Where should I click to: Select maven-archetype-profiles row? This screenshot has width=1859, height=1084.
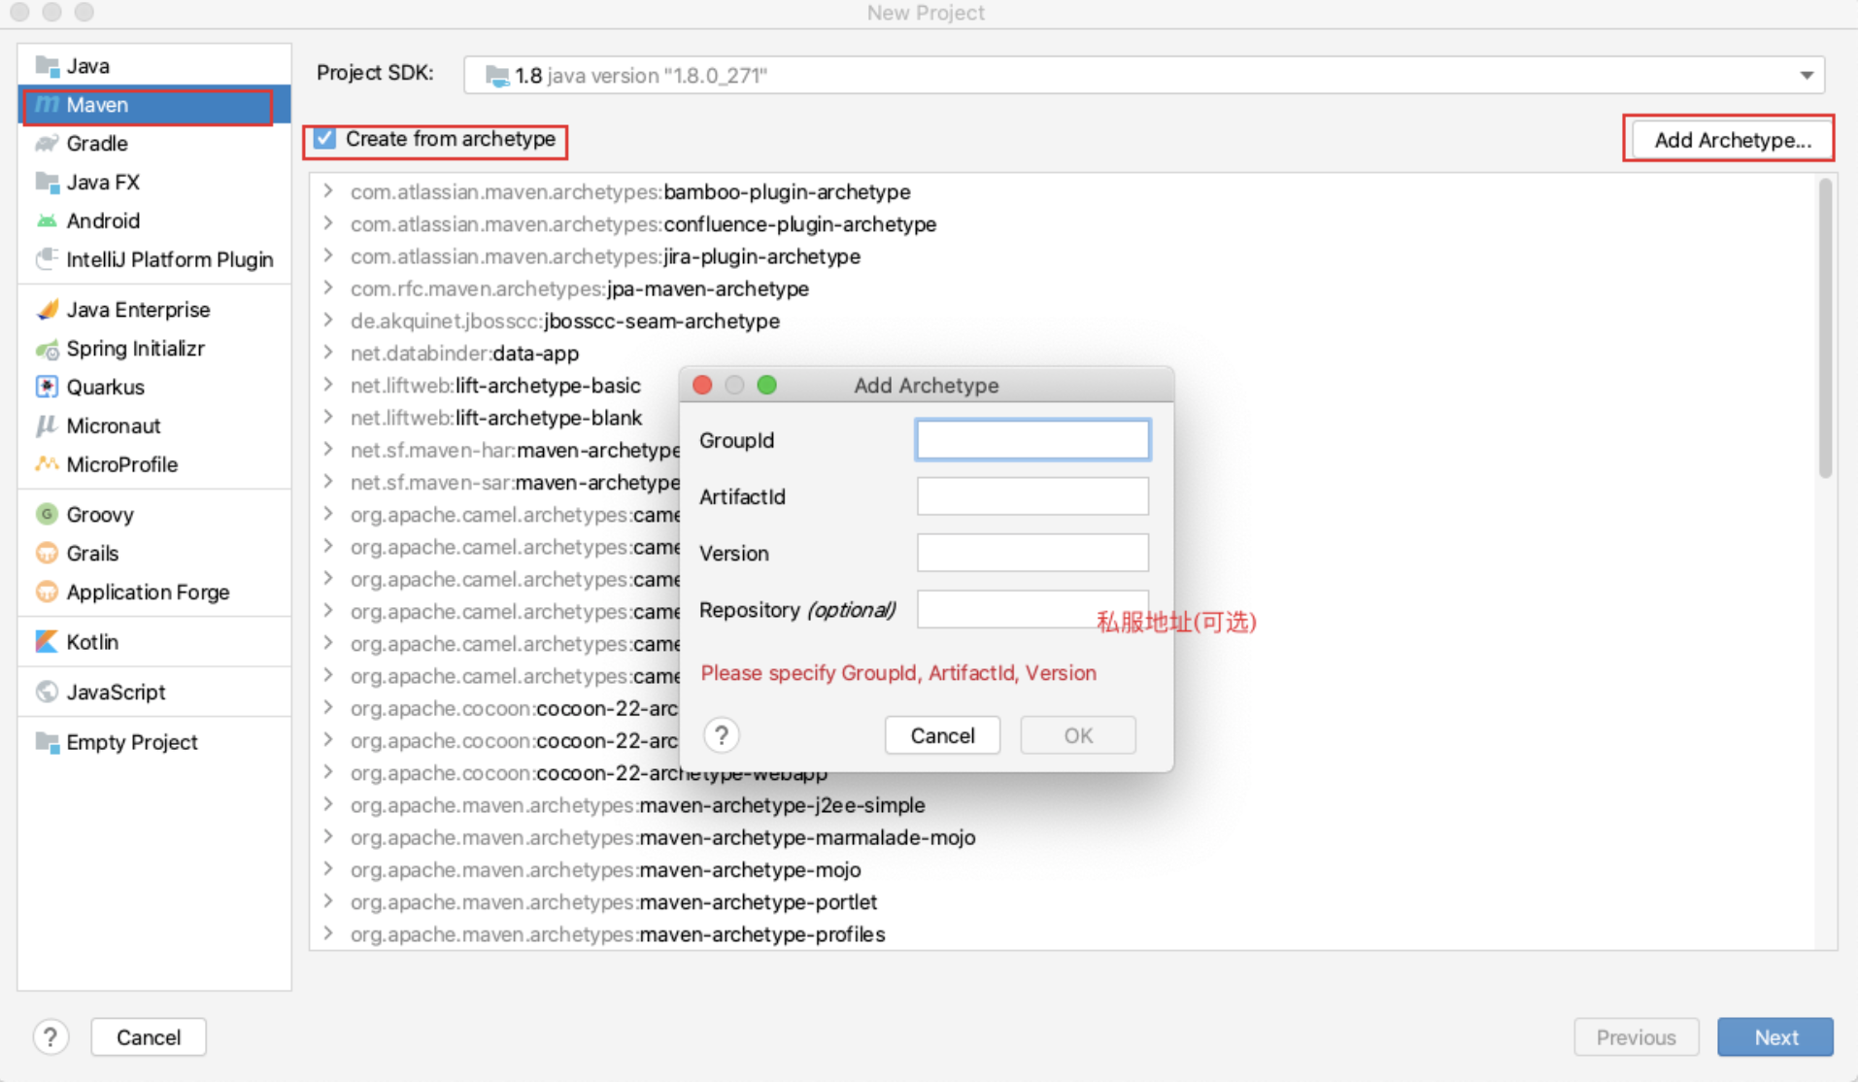pyautogui.click(x=1062, y=933)
